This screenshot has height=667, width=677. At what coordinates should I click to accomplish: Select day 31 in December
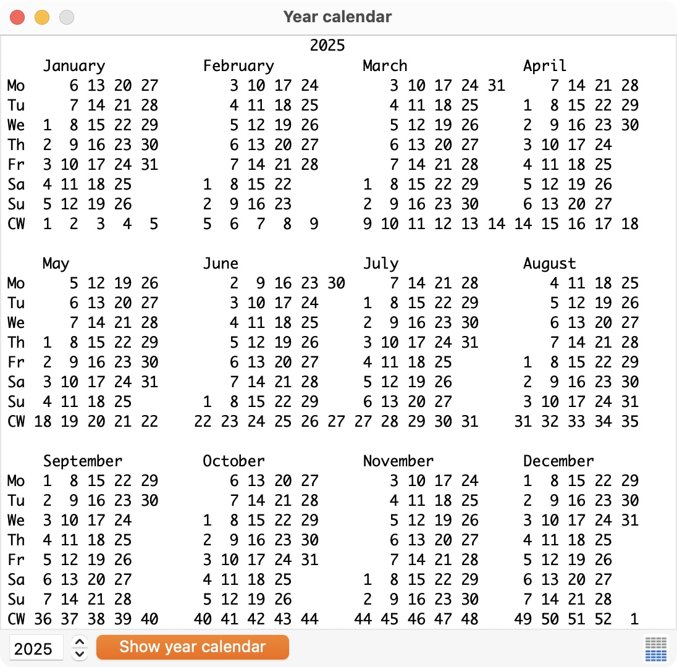tap(629, 520)
